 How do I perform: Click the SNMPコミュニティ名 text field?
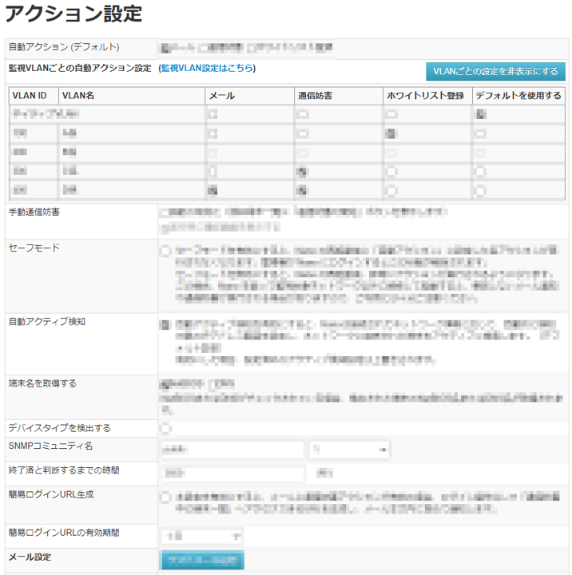pos(232,450)
